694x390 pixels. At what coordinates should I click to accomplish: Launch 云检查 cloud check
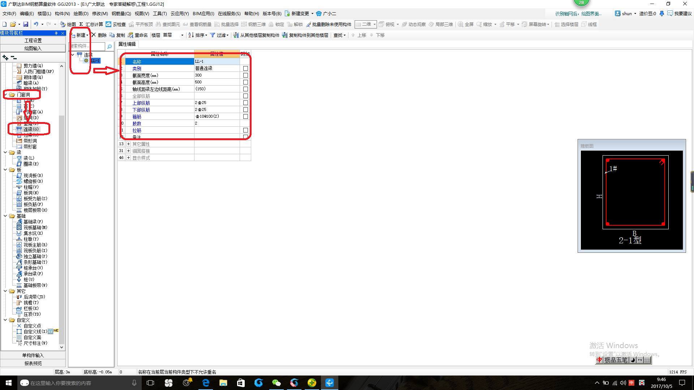point(116,24)
